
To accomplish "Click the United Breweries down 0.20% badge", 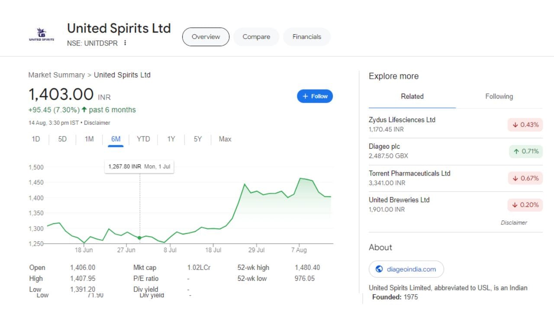I will click(x=525, y=205).
